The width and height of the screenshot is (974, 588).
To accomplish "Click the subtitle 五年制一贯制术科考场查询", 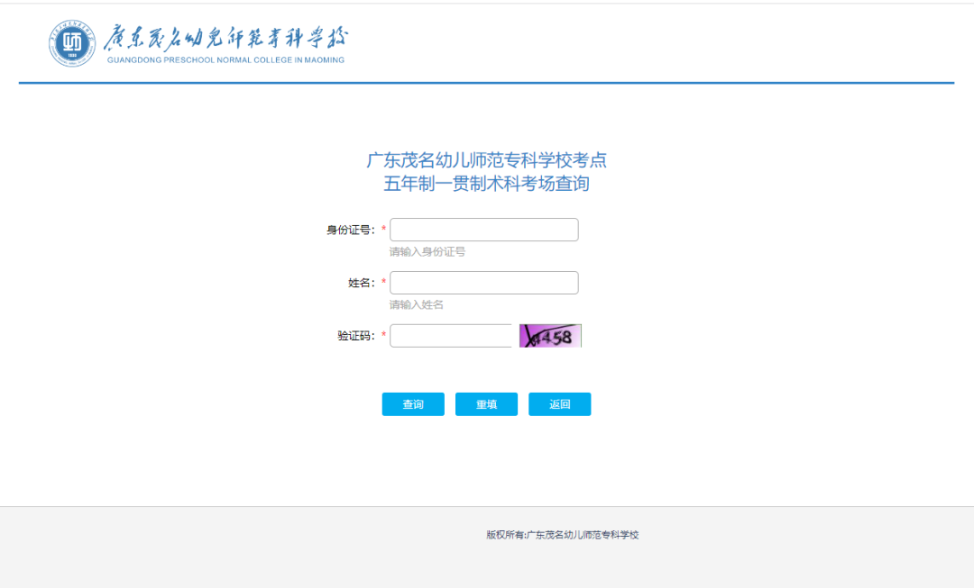I will pyautogui.click(x=486, y=184).
